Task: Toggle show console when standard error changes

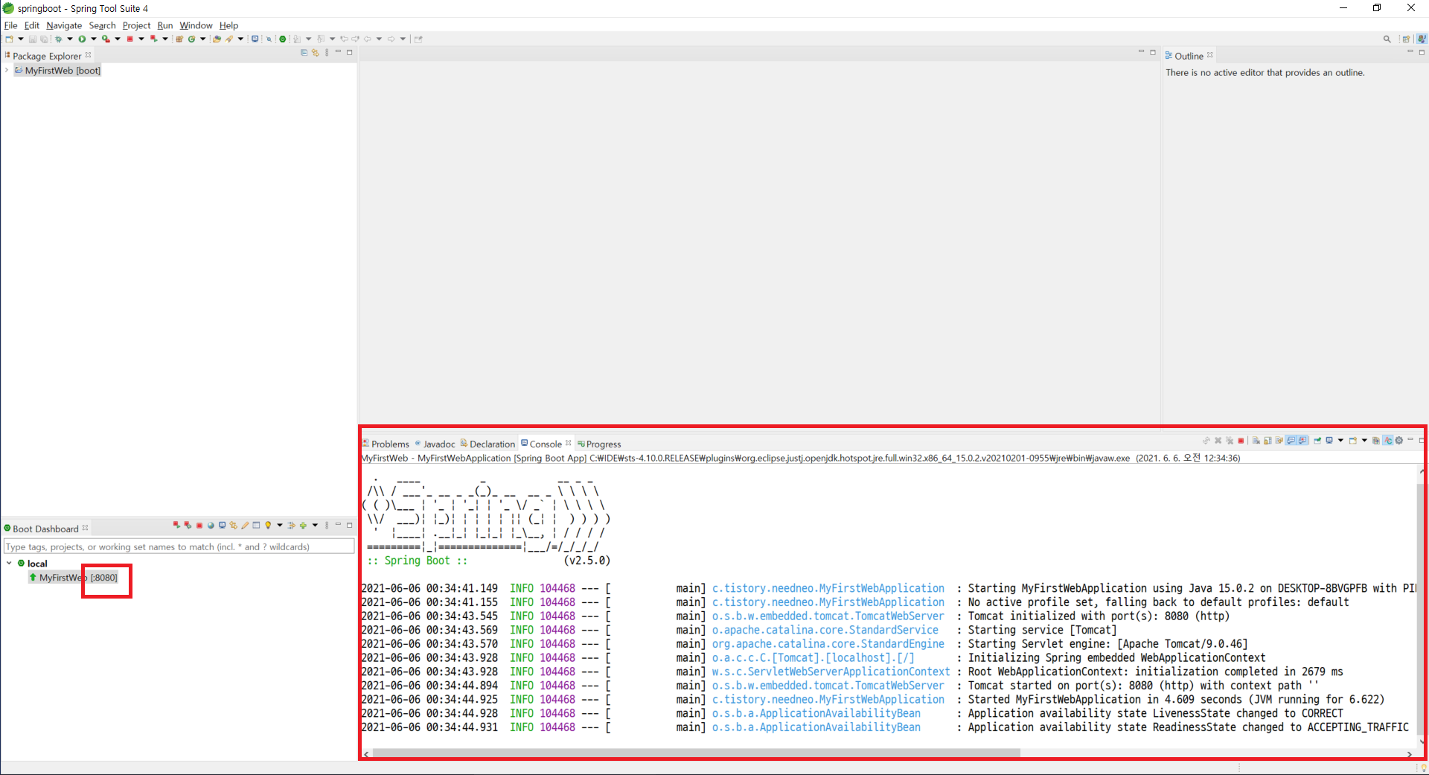Action: [1302, 440]
